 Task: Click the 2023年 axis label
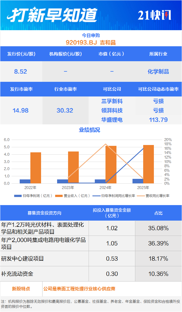click(68, 188)
